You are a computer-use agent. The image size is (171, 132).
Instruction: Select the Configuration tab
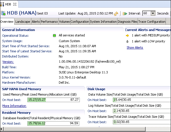[x=80, y=22]
